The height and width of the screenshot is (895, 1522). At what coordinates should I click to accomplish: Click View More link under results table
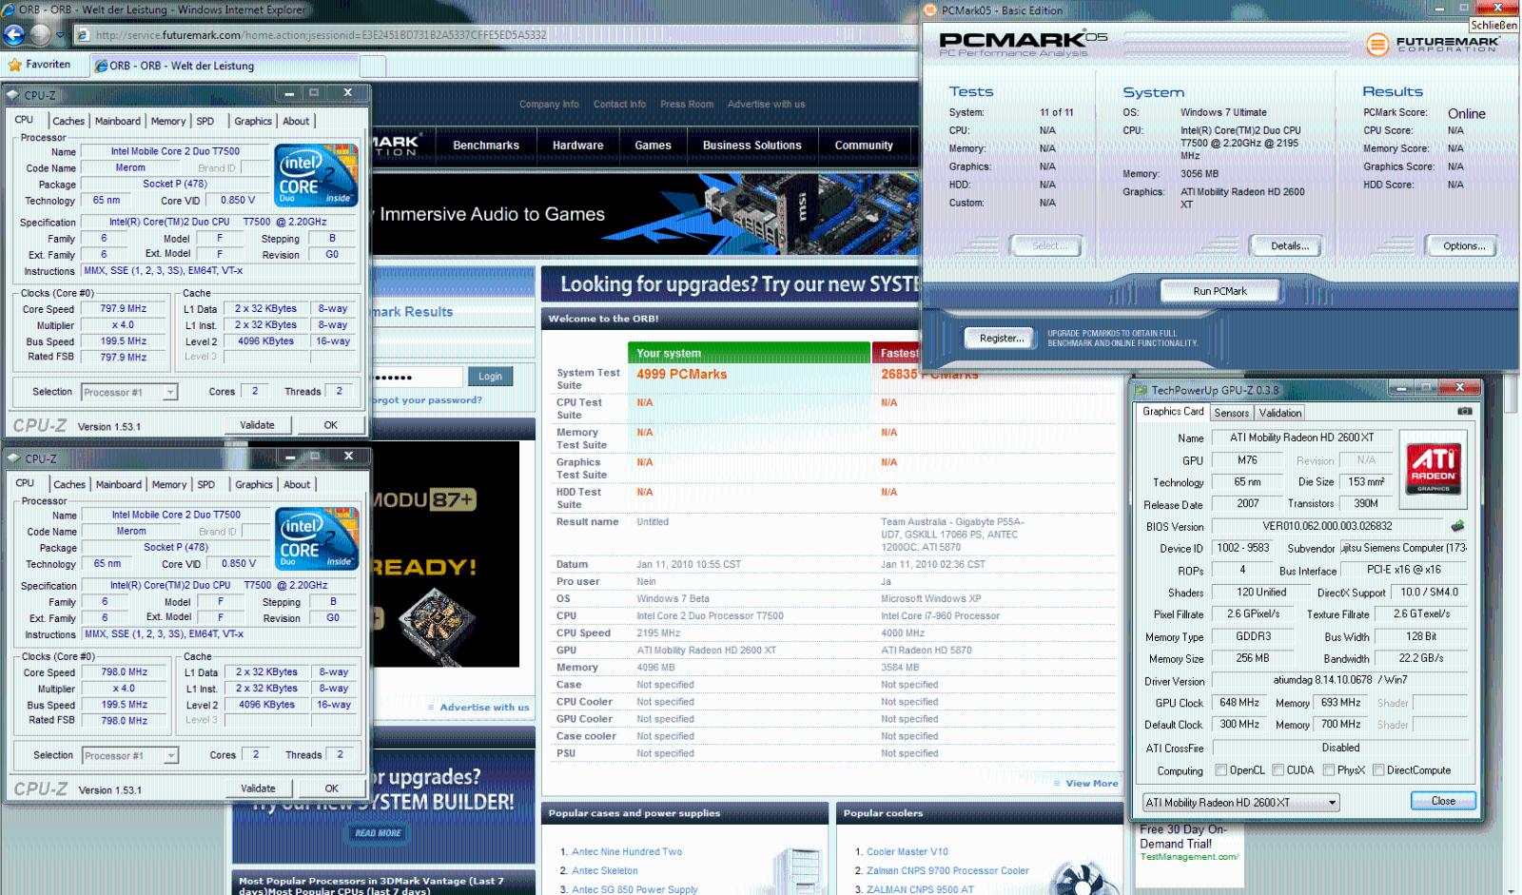(1091, 784)
